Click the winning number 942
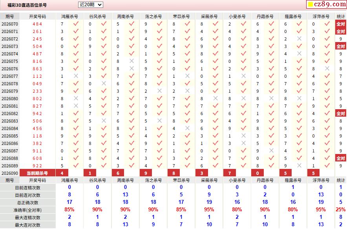347x229 pixels. coord(37,114)
